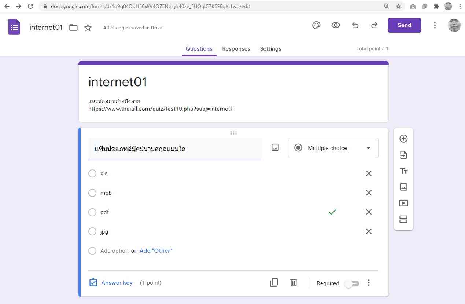Toggle the Required switch

pyautogui.click(x=352, y=283)
